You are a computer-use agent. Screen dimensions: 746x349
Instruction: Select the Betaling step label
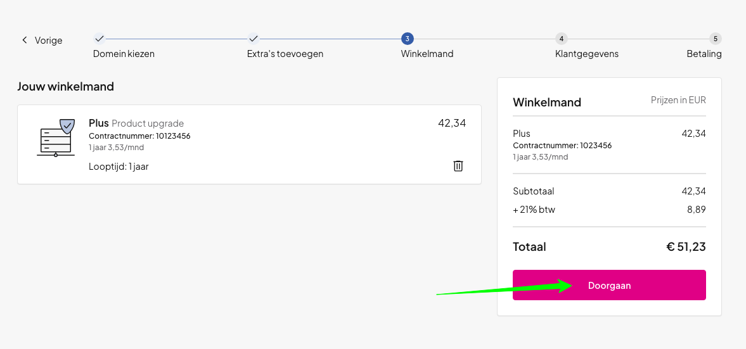click(x=704, y=54)
